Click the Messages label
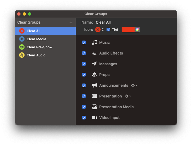Viewport: 192px width, 145px height. pos(108,64)
